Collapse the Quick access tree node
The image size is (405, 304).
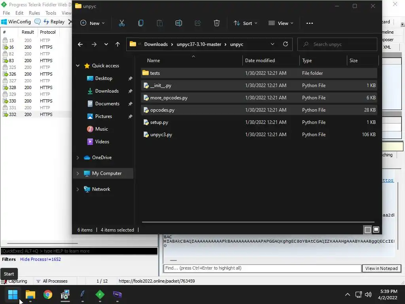(78, 66)
